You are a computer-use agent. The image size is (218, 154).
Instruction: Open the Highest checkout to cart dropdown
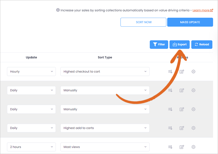[x=105, y=72]
